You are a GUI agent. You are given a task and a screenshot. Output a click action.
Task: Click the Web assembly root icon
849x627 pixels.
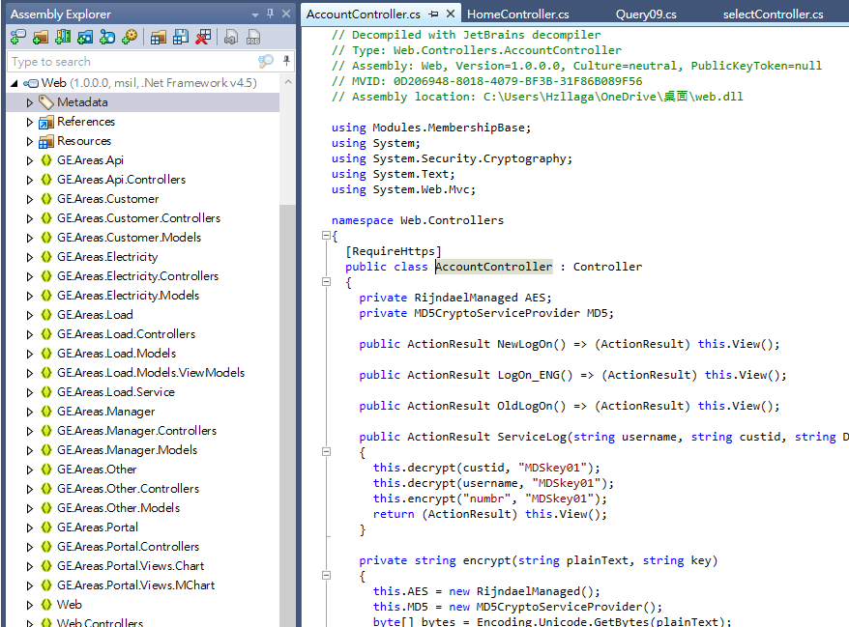(31, 83)
